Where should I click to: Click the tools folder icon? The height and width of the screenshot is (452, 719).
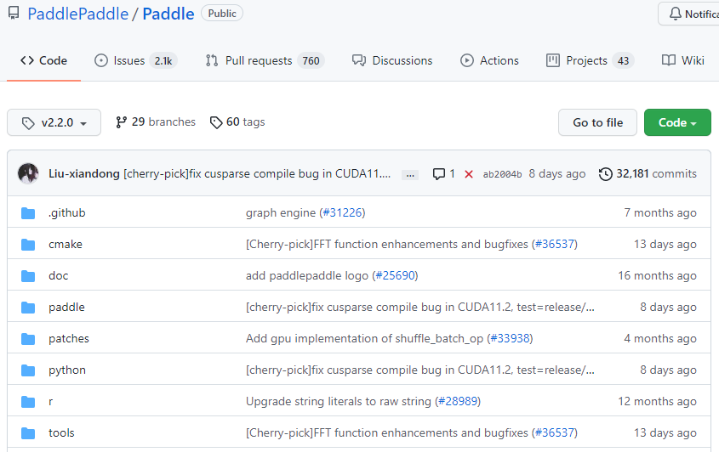click(x=28, y=433)
